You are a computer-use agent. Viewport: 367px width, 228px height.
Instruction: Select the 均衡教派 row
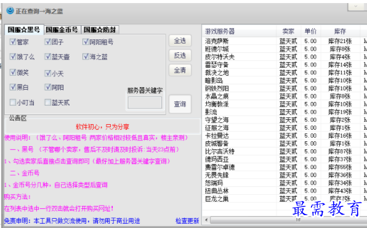[x=284, y=104]
